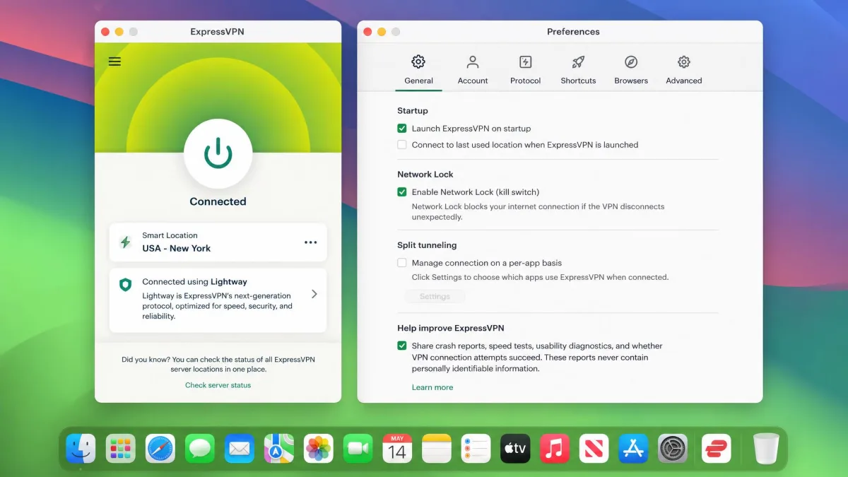Open Finder from the dock

coord(81,448)
